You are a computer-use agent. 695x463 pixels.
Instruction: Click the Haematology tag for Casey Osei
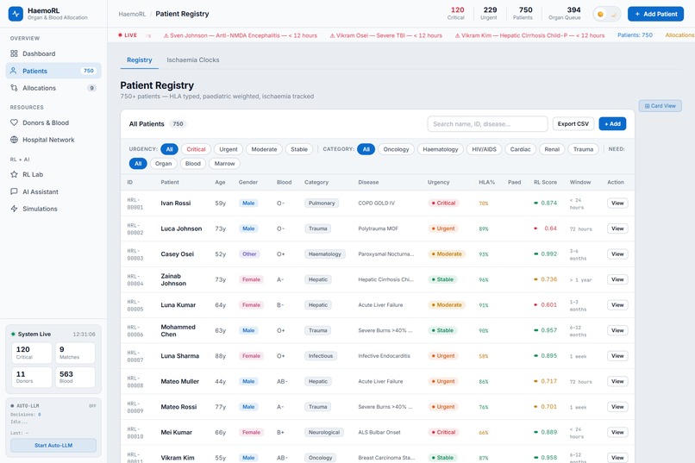click(x=325, y=254)
